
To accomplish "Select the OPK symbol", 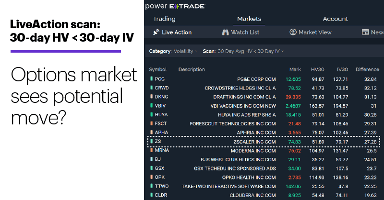I will (160, 177).
